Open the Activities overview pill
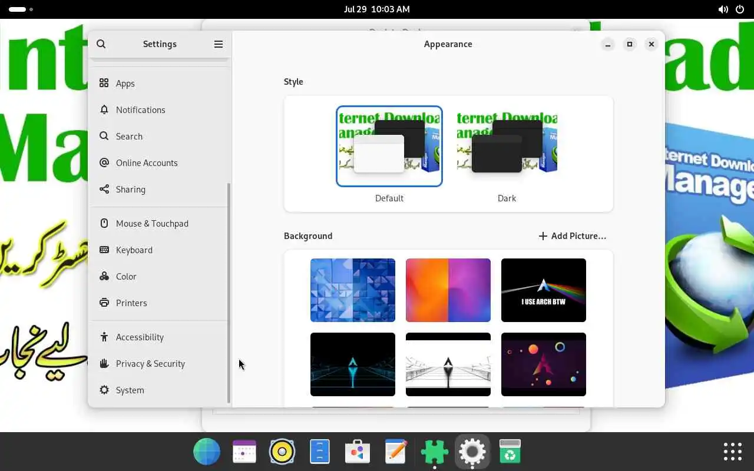Viewport: 754px width, 471px height. 21,9
